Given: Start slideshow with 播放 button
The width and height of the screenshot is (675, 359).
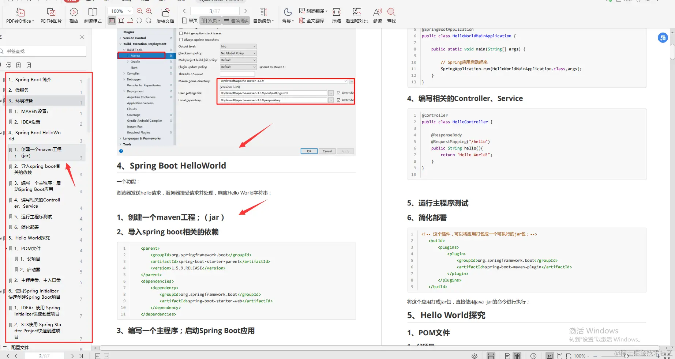Looking at the screenshot, I should [74, 16].
